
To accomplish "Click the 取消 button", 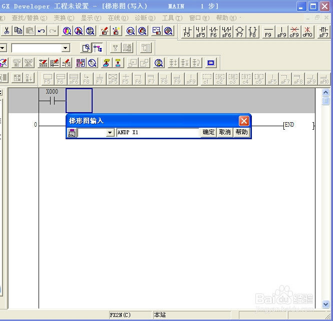I will tap(225, 132).
